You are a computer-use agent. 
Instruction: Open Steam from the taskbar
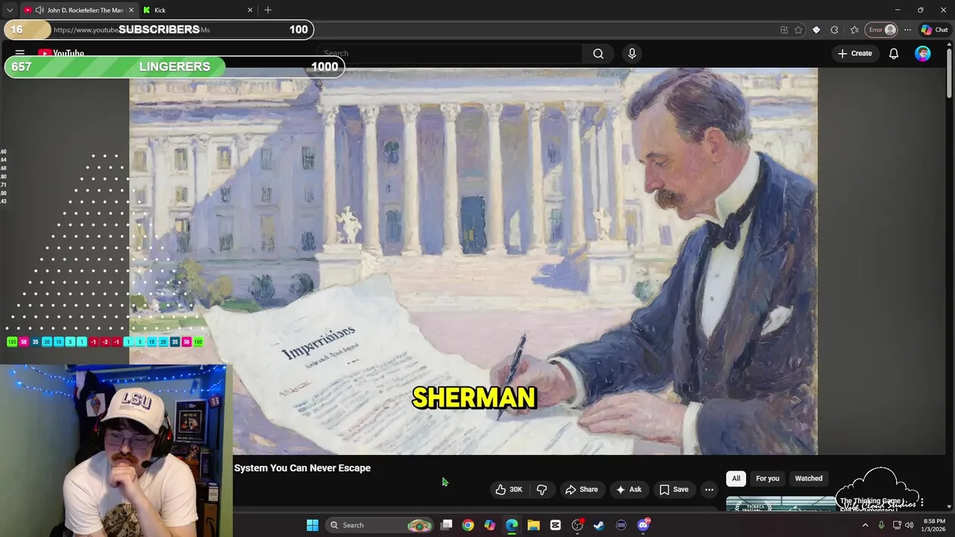599,525
